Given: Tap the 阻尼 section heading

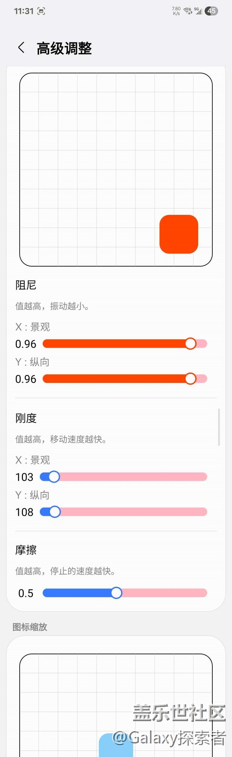Looking at the screenshot, I should tap(26, 285).
